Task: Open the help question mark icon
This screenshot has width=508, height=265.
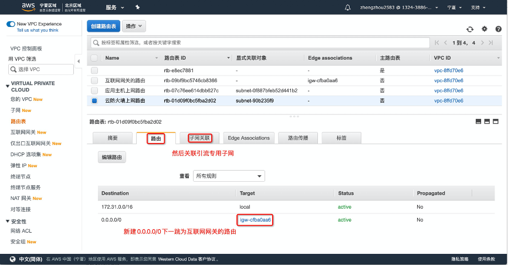Action: (497, 29)
